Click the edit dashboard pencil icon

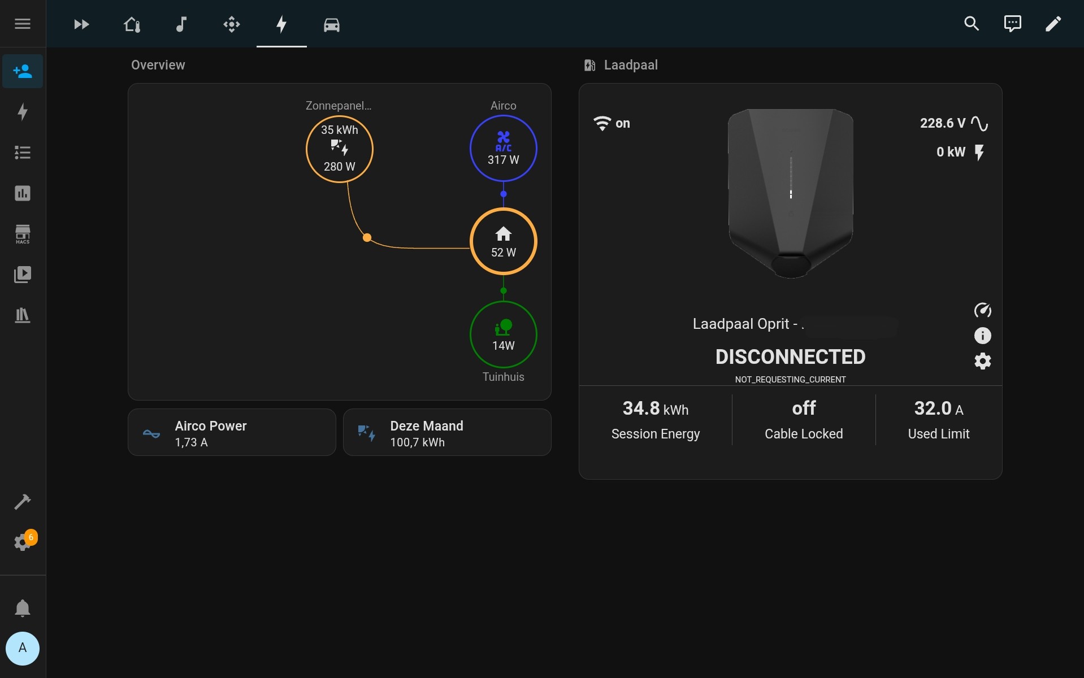click(x=1052, y=24)
